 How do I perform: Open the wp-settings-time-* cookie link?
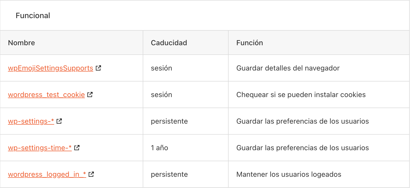point(40,148)
